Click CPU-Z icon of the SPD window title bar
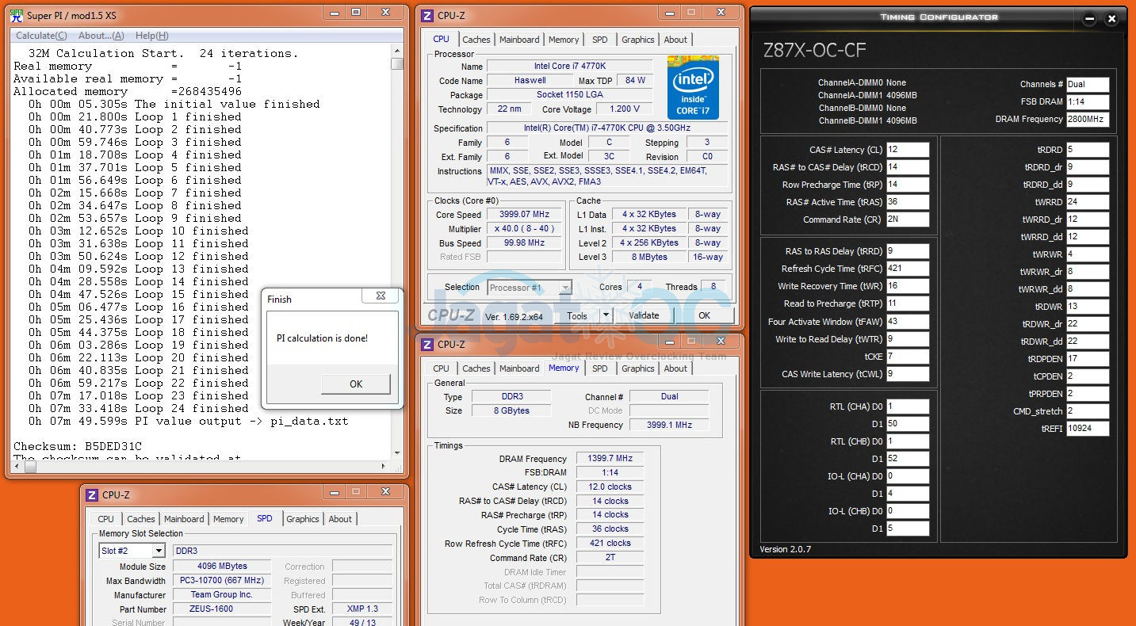This screenshot has height=626, width=1136. click(92, 495)
